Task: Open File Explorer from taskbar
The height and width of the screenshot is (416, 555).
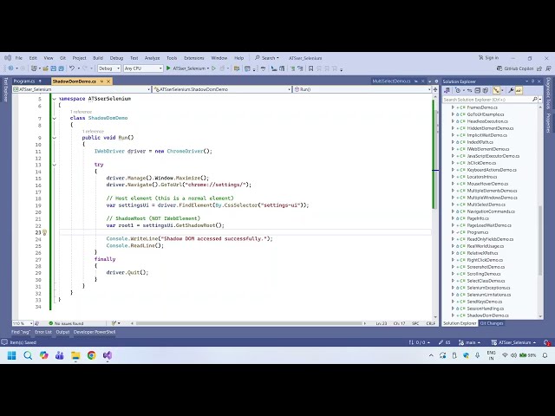Action: 75,355
